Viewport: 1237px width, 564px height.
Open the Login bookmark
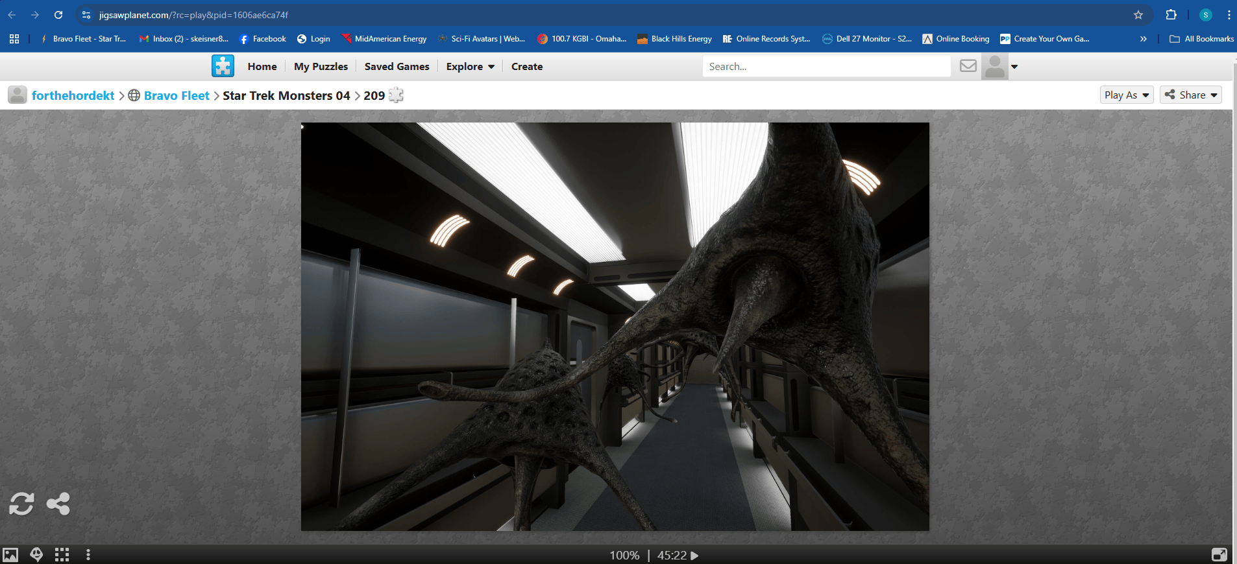click(x=313, y=39)
